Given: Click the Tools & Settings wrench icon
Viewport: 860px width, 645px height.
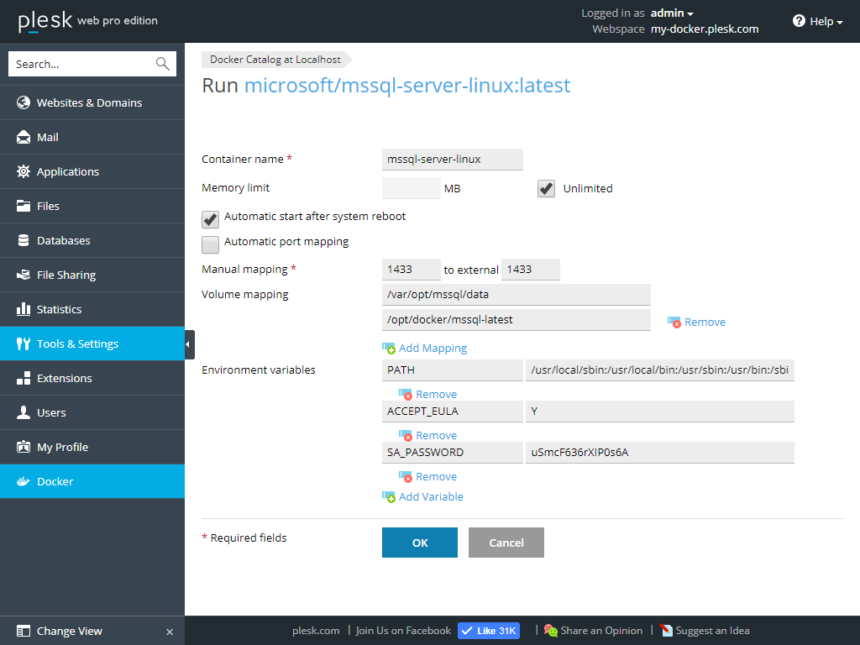Looking at the screenshot, I should coord(23,343).
